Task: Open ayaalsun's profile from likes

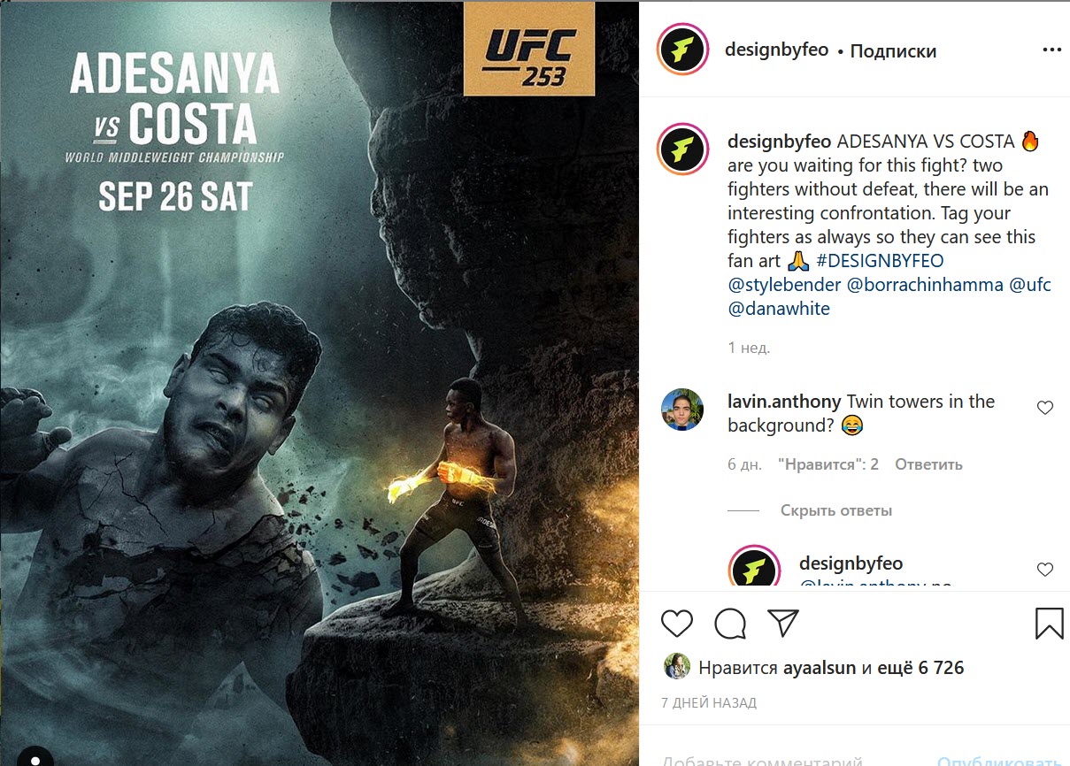Action: pyautogui.click(x=820, y=668)
